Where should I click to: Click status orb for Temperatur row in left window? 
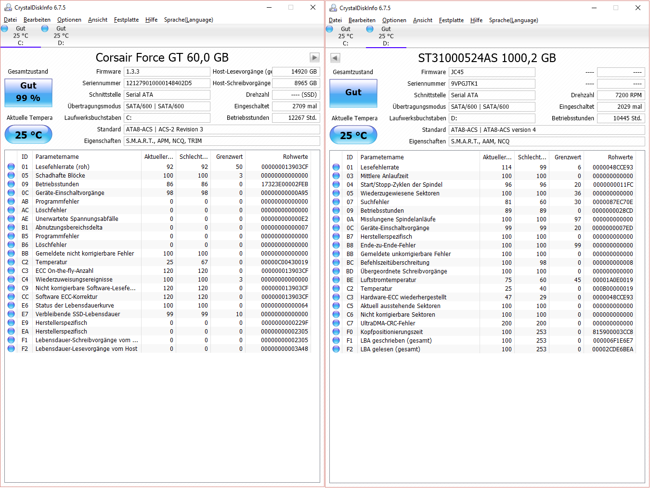tap(11, 262)
